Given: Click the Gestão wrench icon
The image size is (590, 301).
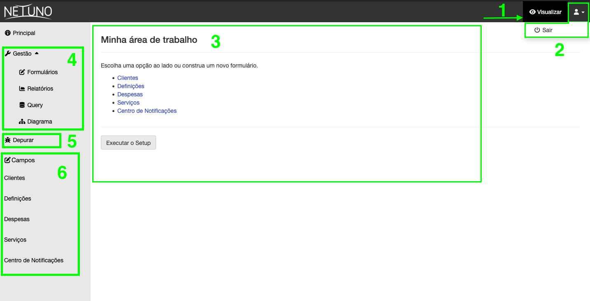Looking at the screenshot, I should coord(7,54).
